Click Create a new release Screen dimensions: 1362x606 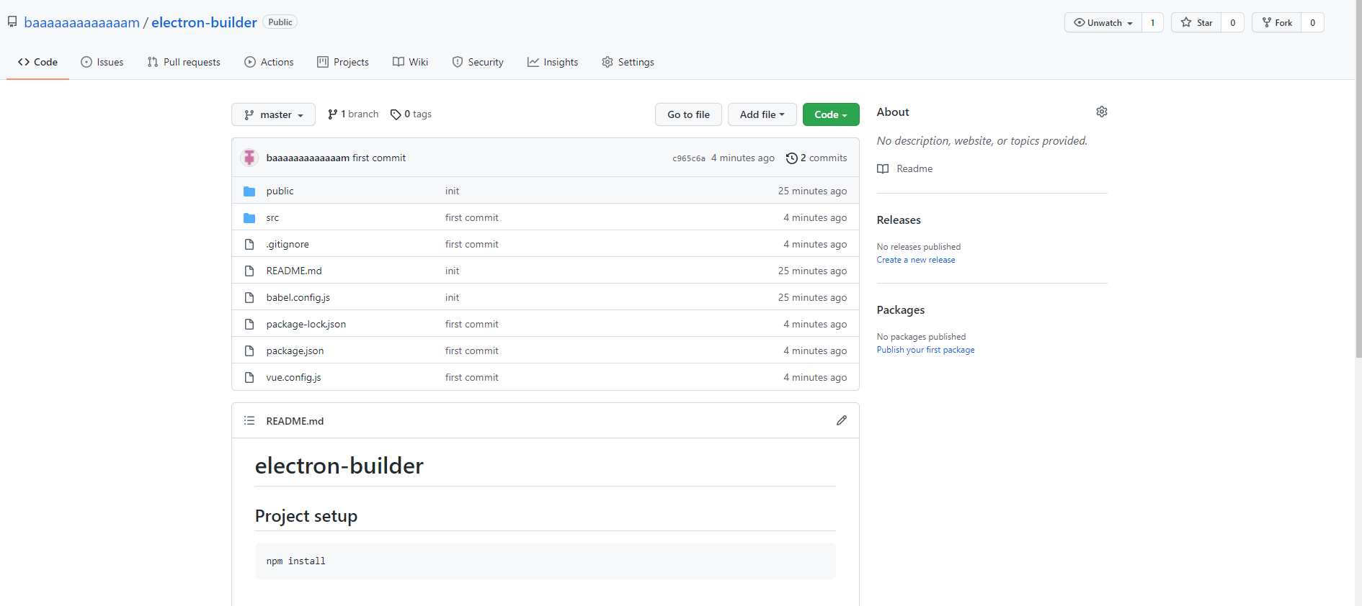pos(915,260)
